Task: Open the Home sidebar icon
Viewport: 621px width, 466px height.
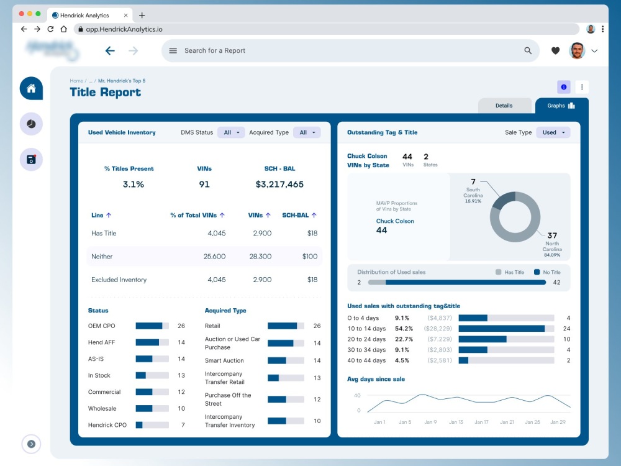Action: click(31, 88)
